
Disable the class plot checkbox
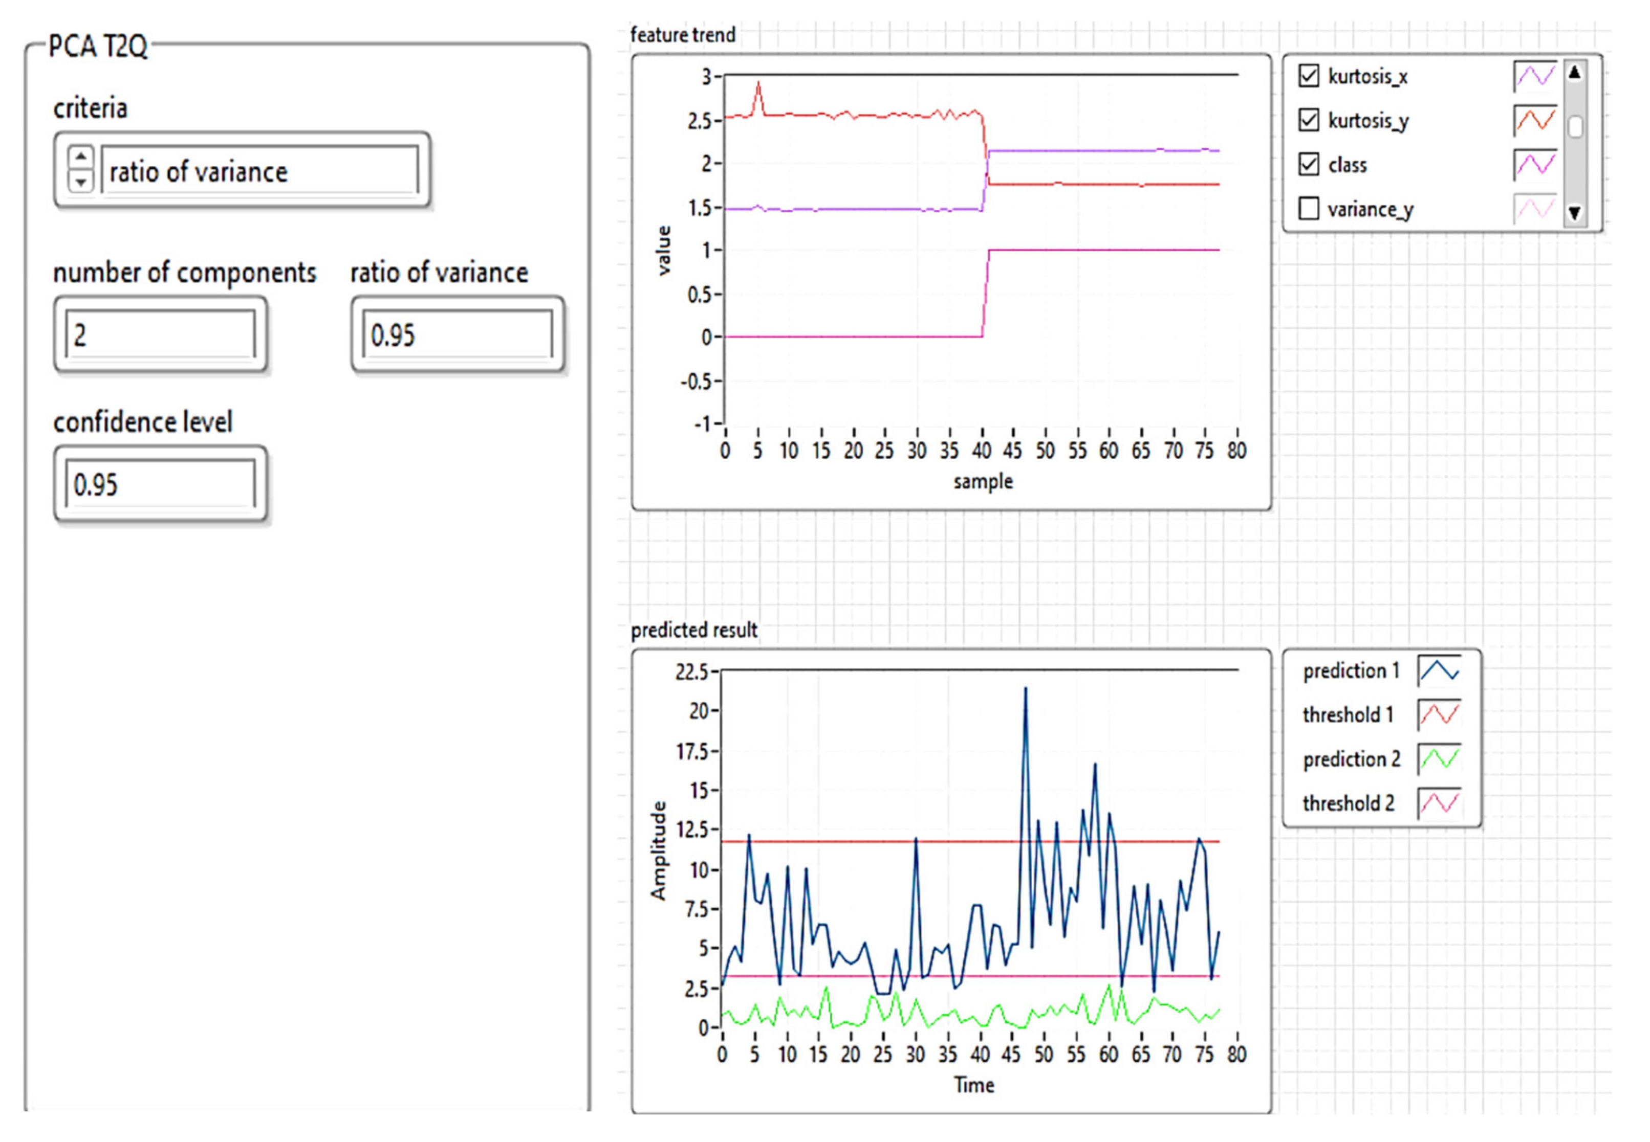point(1309,165)
